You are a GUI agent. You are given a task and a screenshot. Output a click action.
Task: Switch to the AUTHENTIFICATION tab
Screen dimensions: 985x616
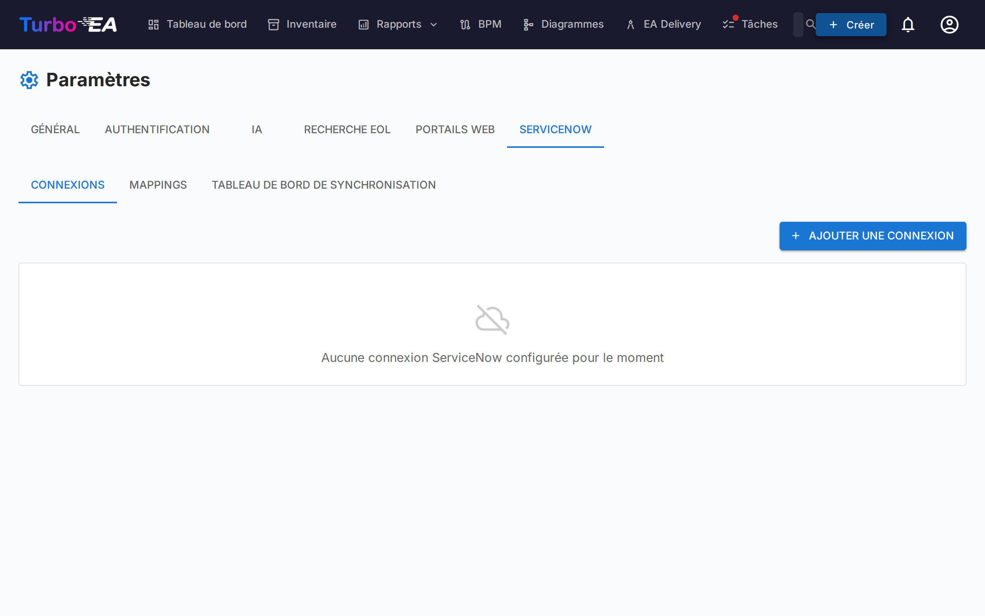point(157,129)
